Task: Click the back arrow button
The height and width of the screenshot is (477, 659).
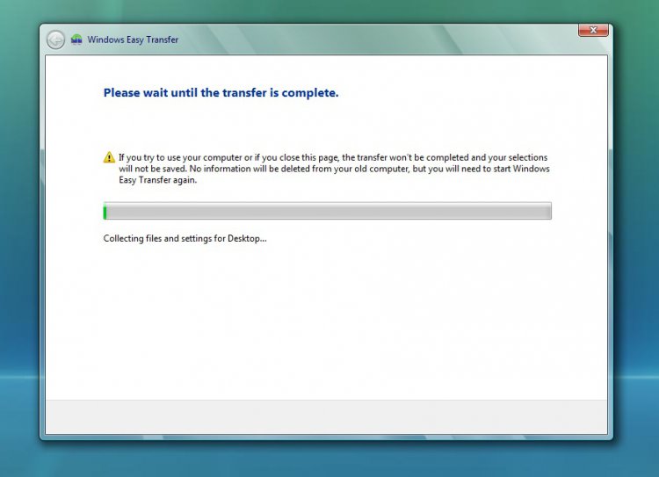Action: click(55, 40)
